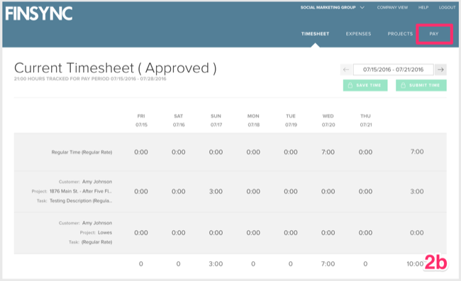Click the 1876 Main St. project label
461x281 pixels.
tap(81, 191)
